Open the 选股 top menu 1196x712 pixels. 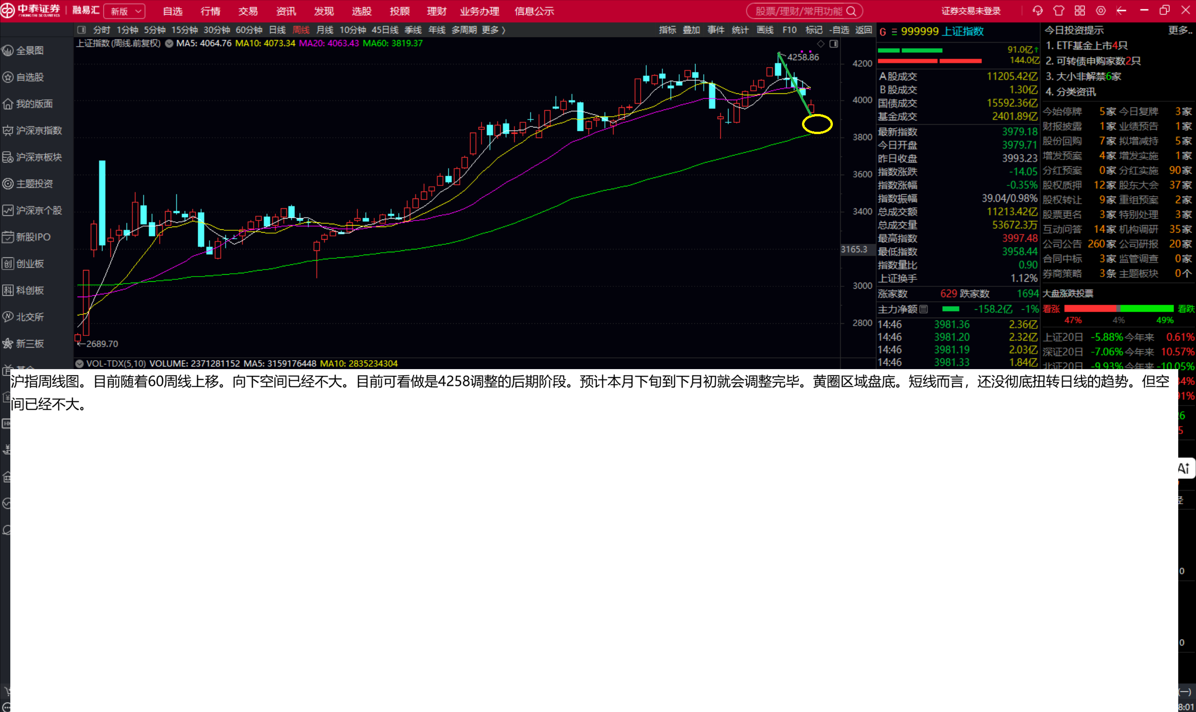click(362, 11)
